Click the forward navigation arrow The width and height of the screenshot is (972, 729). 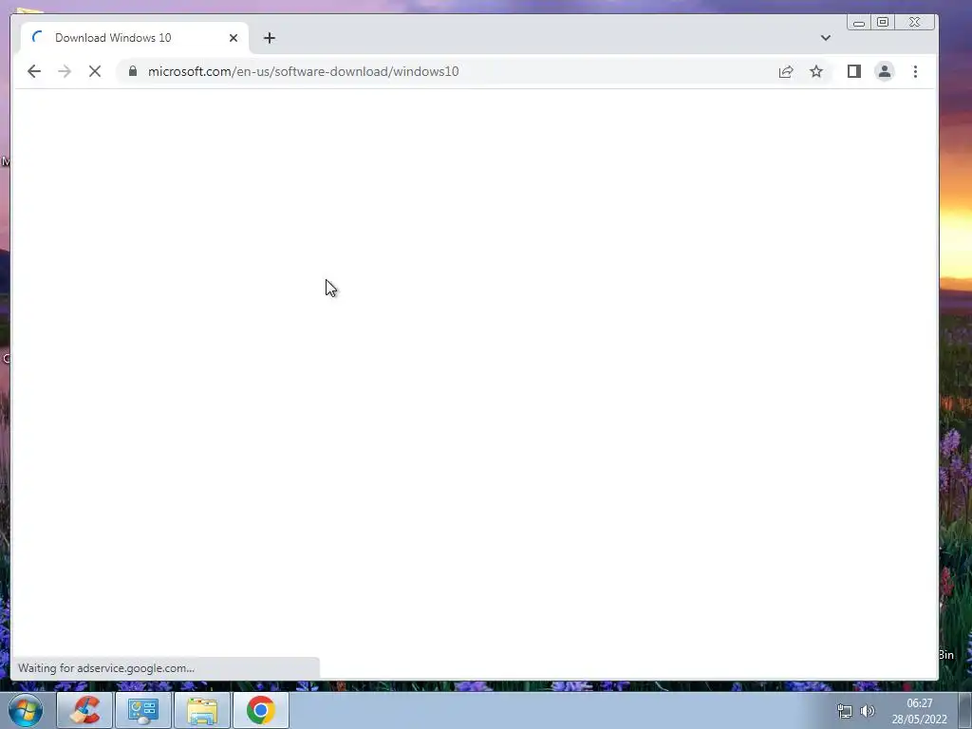[65, 71]
